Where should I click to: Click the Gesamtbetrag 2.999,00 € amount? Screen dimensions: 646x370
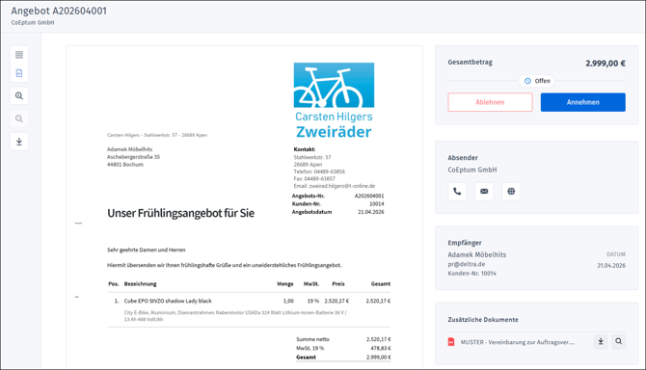[606, 64]
